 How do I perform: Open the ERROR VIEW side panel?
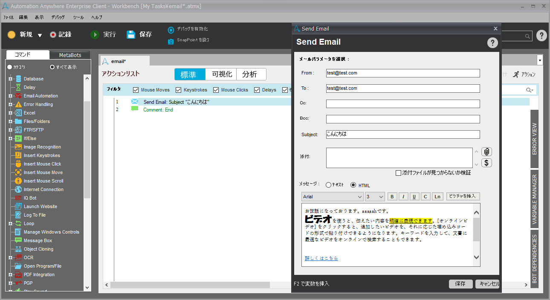pos(534,139)
